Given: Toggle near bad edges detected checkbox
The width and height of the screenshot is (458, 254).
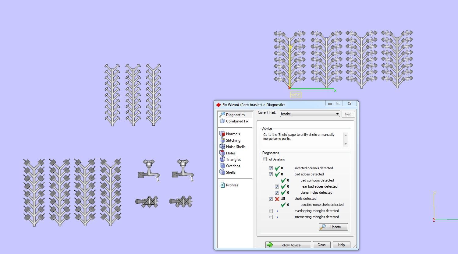Looking at the screenshot, I should (x=277, y=186).
